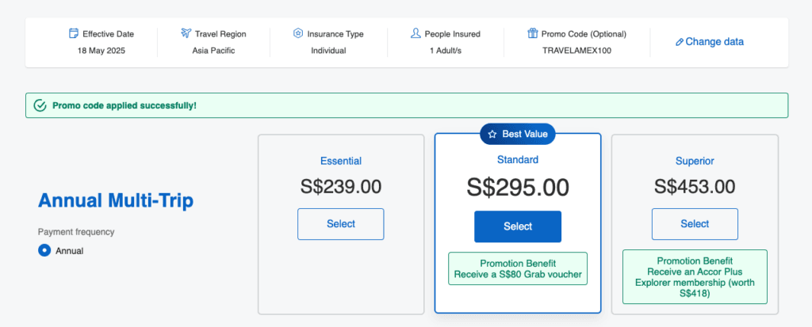This screenshot has width=812, height=327.
Task: Select the Standard plan
Action: tap(518, 226)
